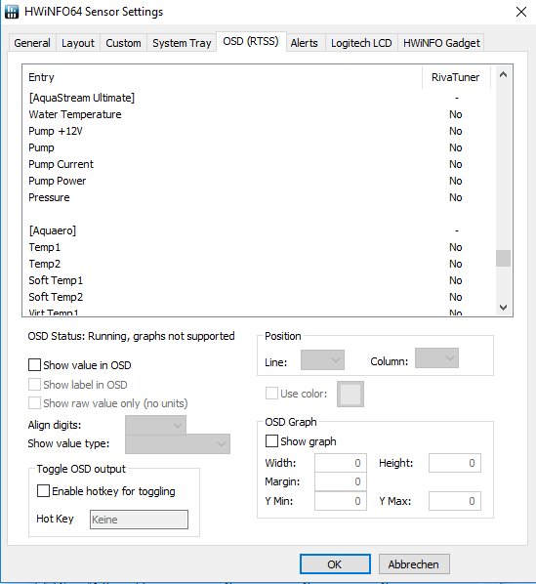Click the HWiNFO64 title bar icon
The height and width of the screenshot is (584, 536).
[x=12, y=12]
